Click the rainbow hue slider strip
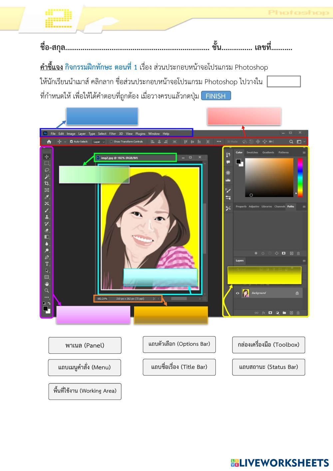 [300, 177]
